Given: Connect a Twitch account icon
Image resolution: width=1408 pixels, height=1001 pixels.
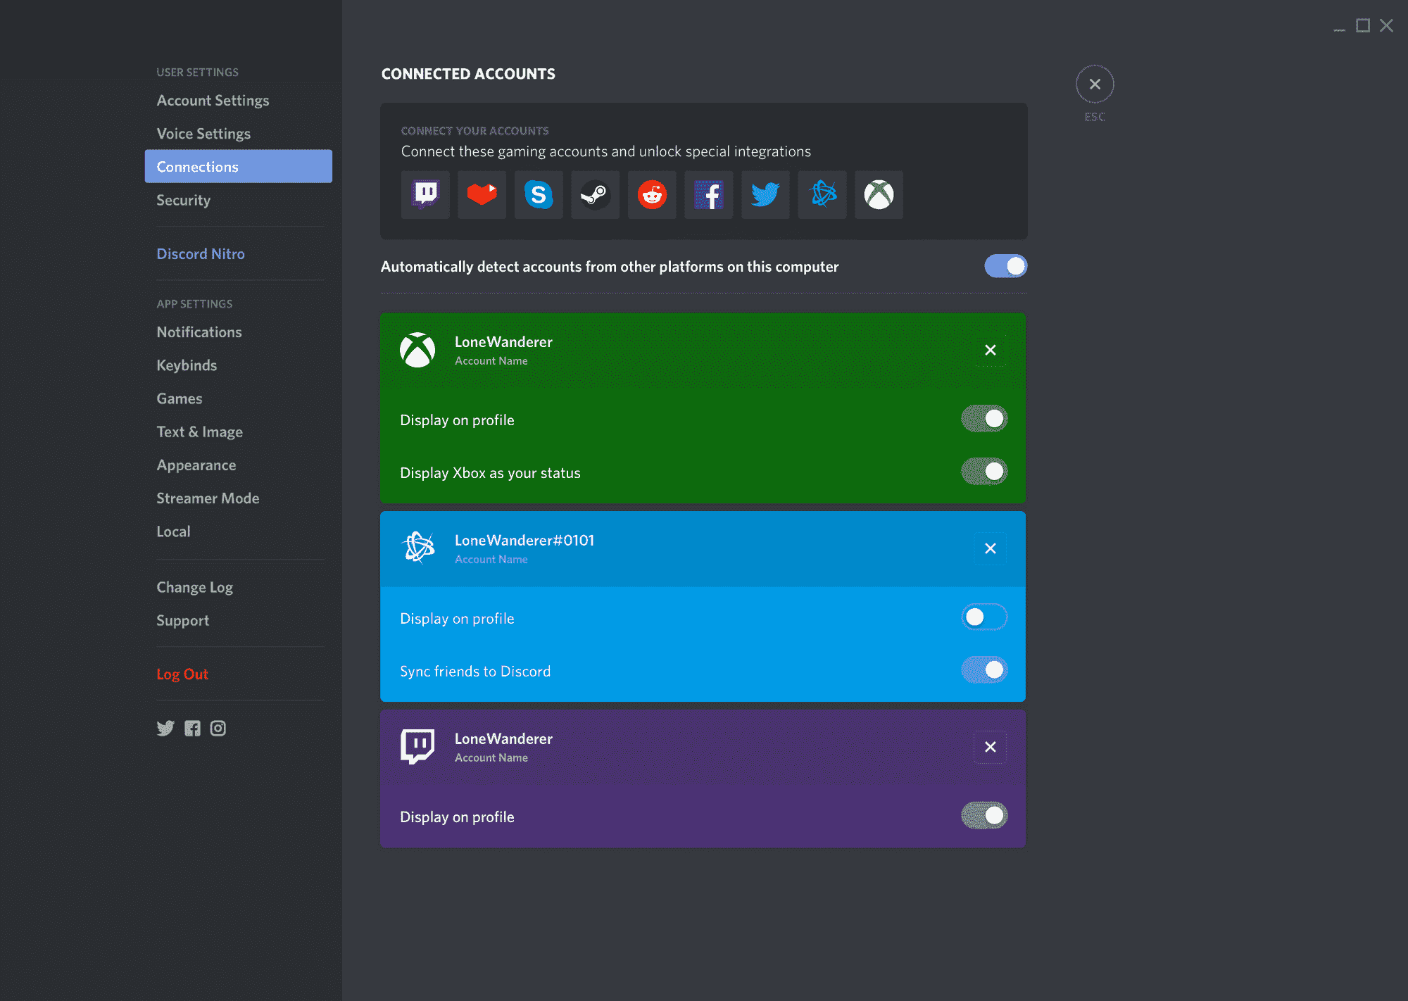Looking at the screenshot, I should [x=425, y=195].
